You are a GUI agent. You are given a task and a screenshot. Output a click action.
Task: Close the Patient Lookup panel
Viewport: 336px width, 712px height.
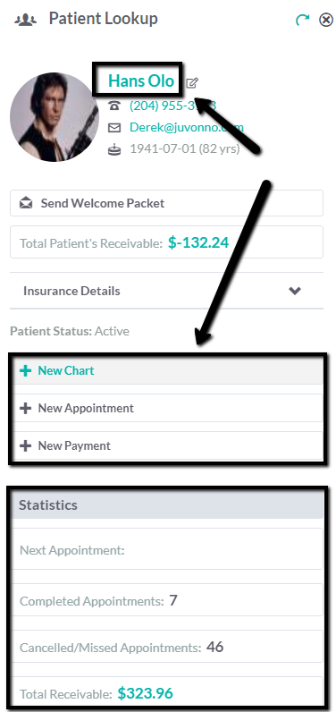point(326,20)
